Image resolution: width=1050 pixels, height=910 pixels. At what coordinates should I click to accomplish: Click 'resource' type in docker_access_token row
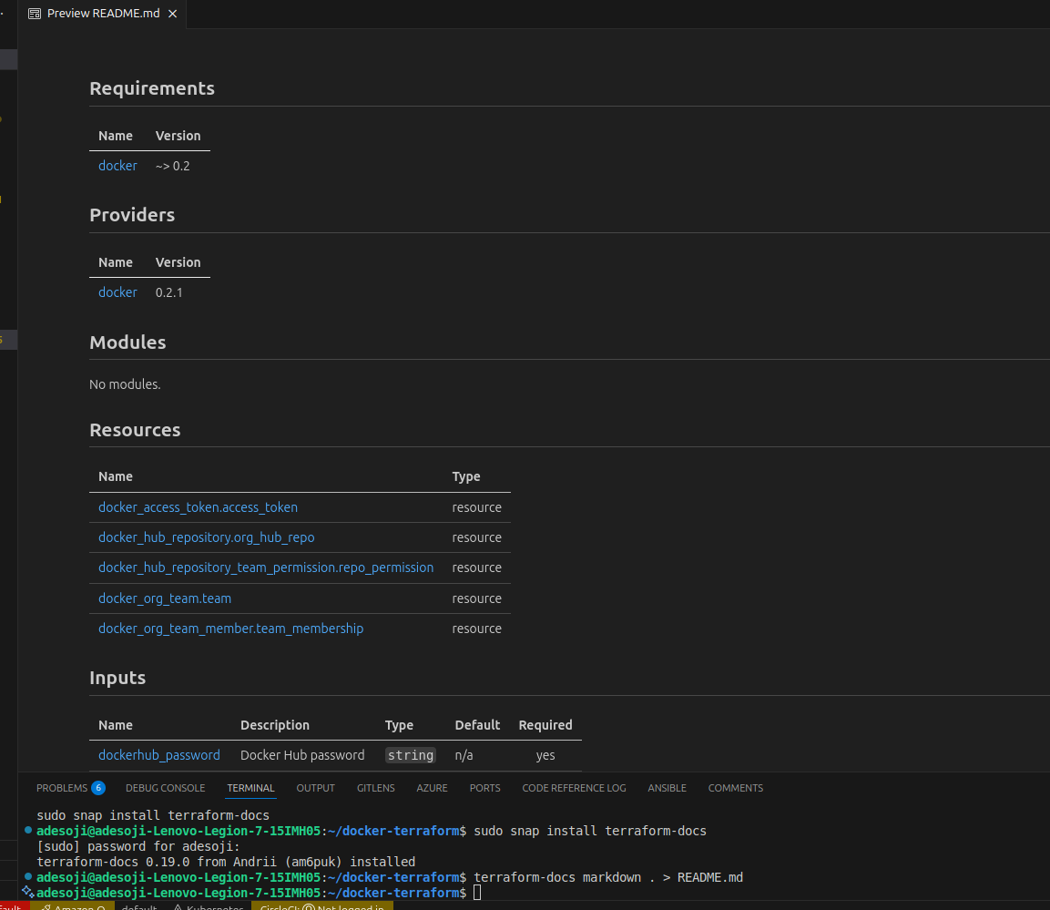click(476, 506)
